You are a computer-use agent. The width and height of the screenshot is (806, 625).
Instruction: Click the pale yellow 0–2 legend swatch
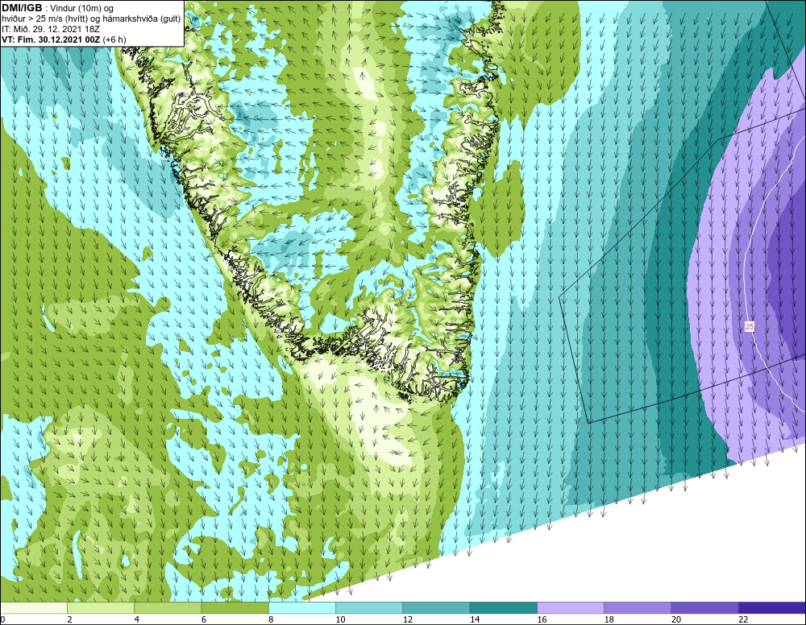34,608
